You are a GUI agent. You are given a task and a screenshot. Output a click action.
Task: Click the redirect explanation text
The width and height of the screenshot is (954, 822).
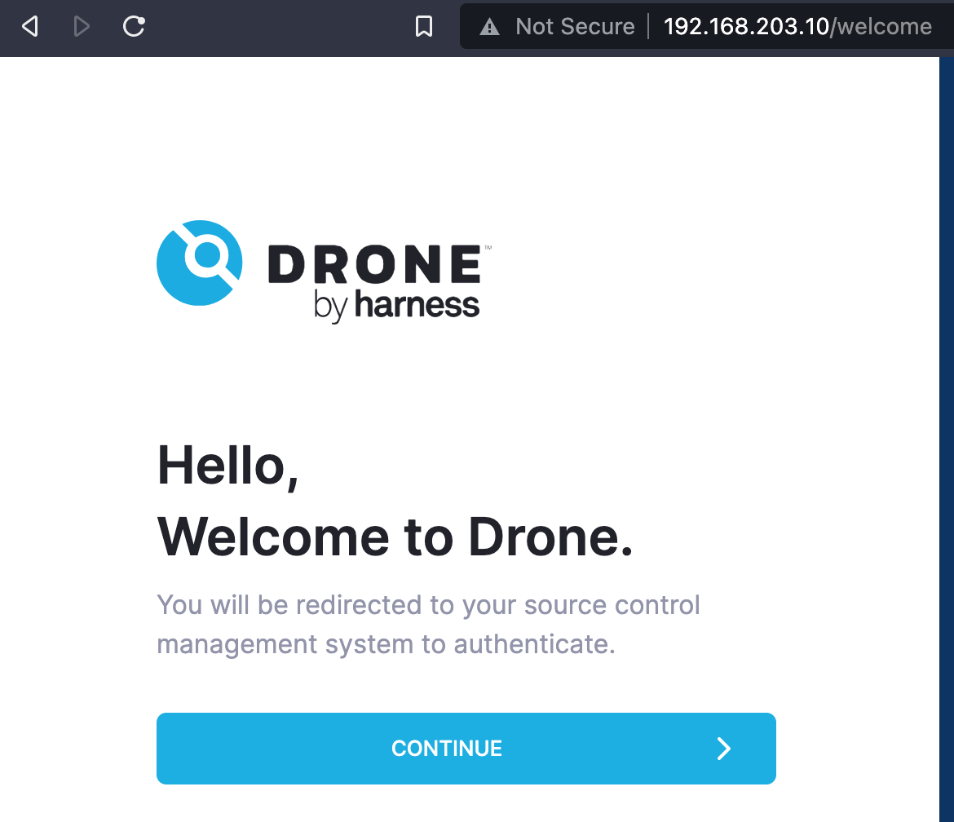tap(428, 624)
